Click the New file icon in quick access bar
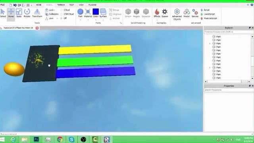Image resolution: width=254 pixels, height=143 pixels. point(11,5)
